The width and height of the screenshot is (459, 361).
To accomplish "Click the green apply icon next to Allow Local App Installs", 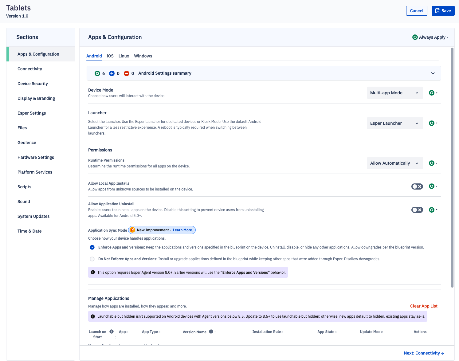I will 432,186.
